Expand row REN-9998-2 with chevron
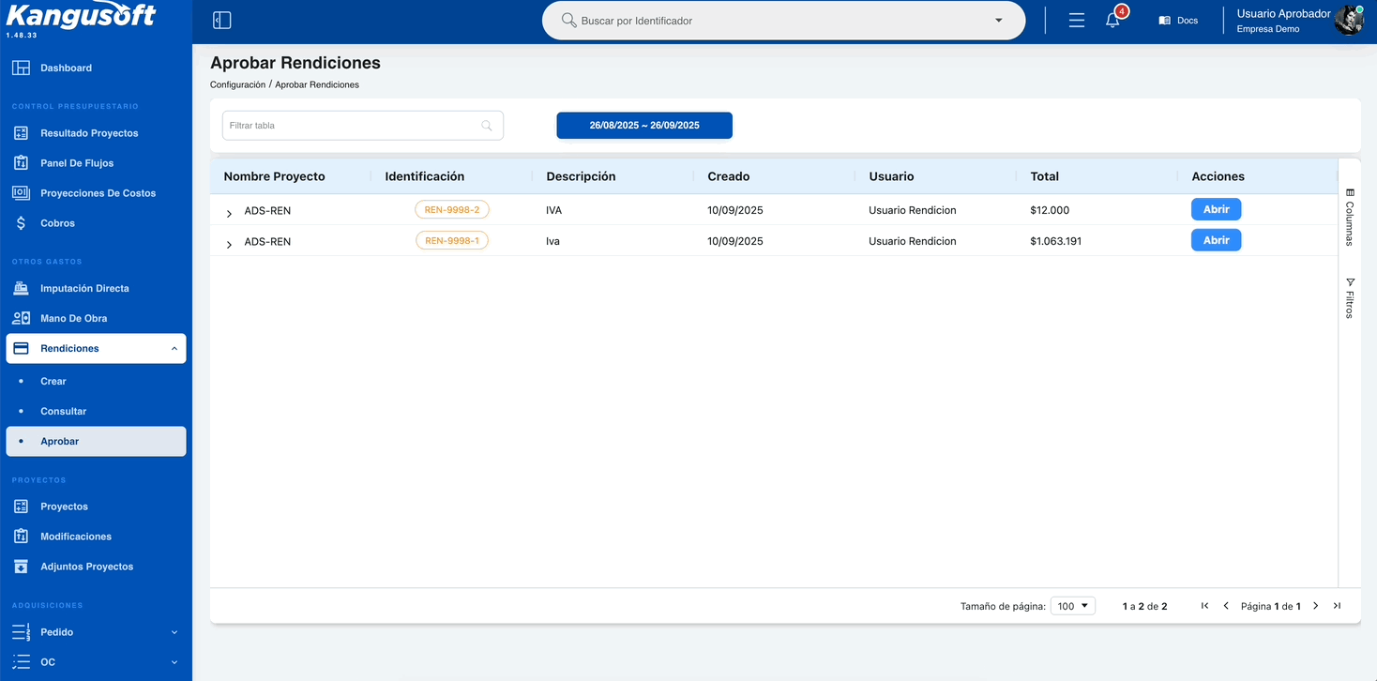1377x681 pixels. pyautogui.click(x=230, y=214)
